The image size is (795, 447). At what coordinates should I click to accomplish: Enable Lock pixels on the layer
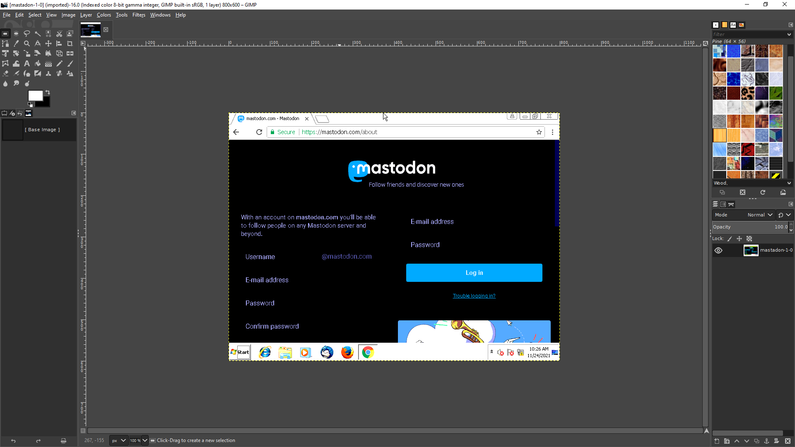[x=729, y=239]
